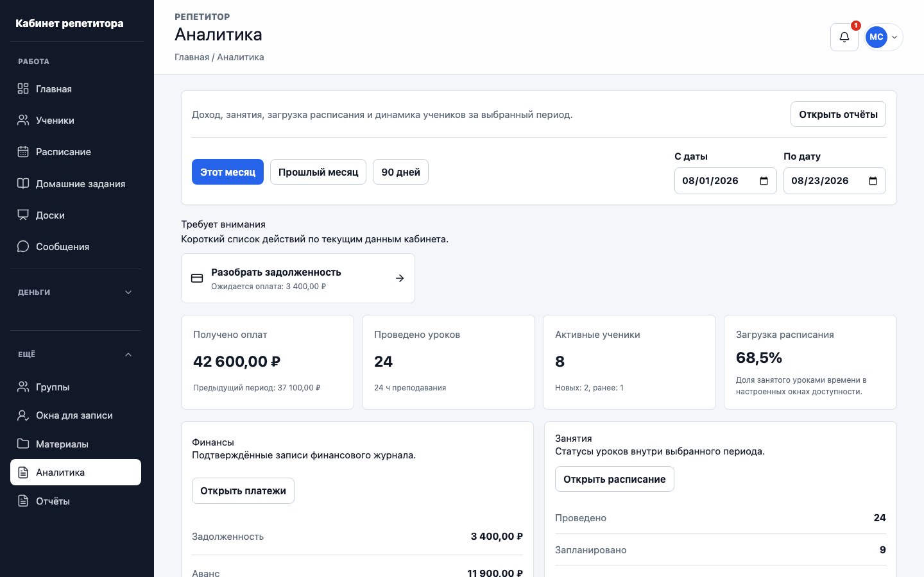This screenshot has height=577, width=924.
Task: Click the Отчёты document icon
Action: pos(23,501)
